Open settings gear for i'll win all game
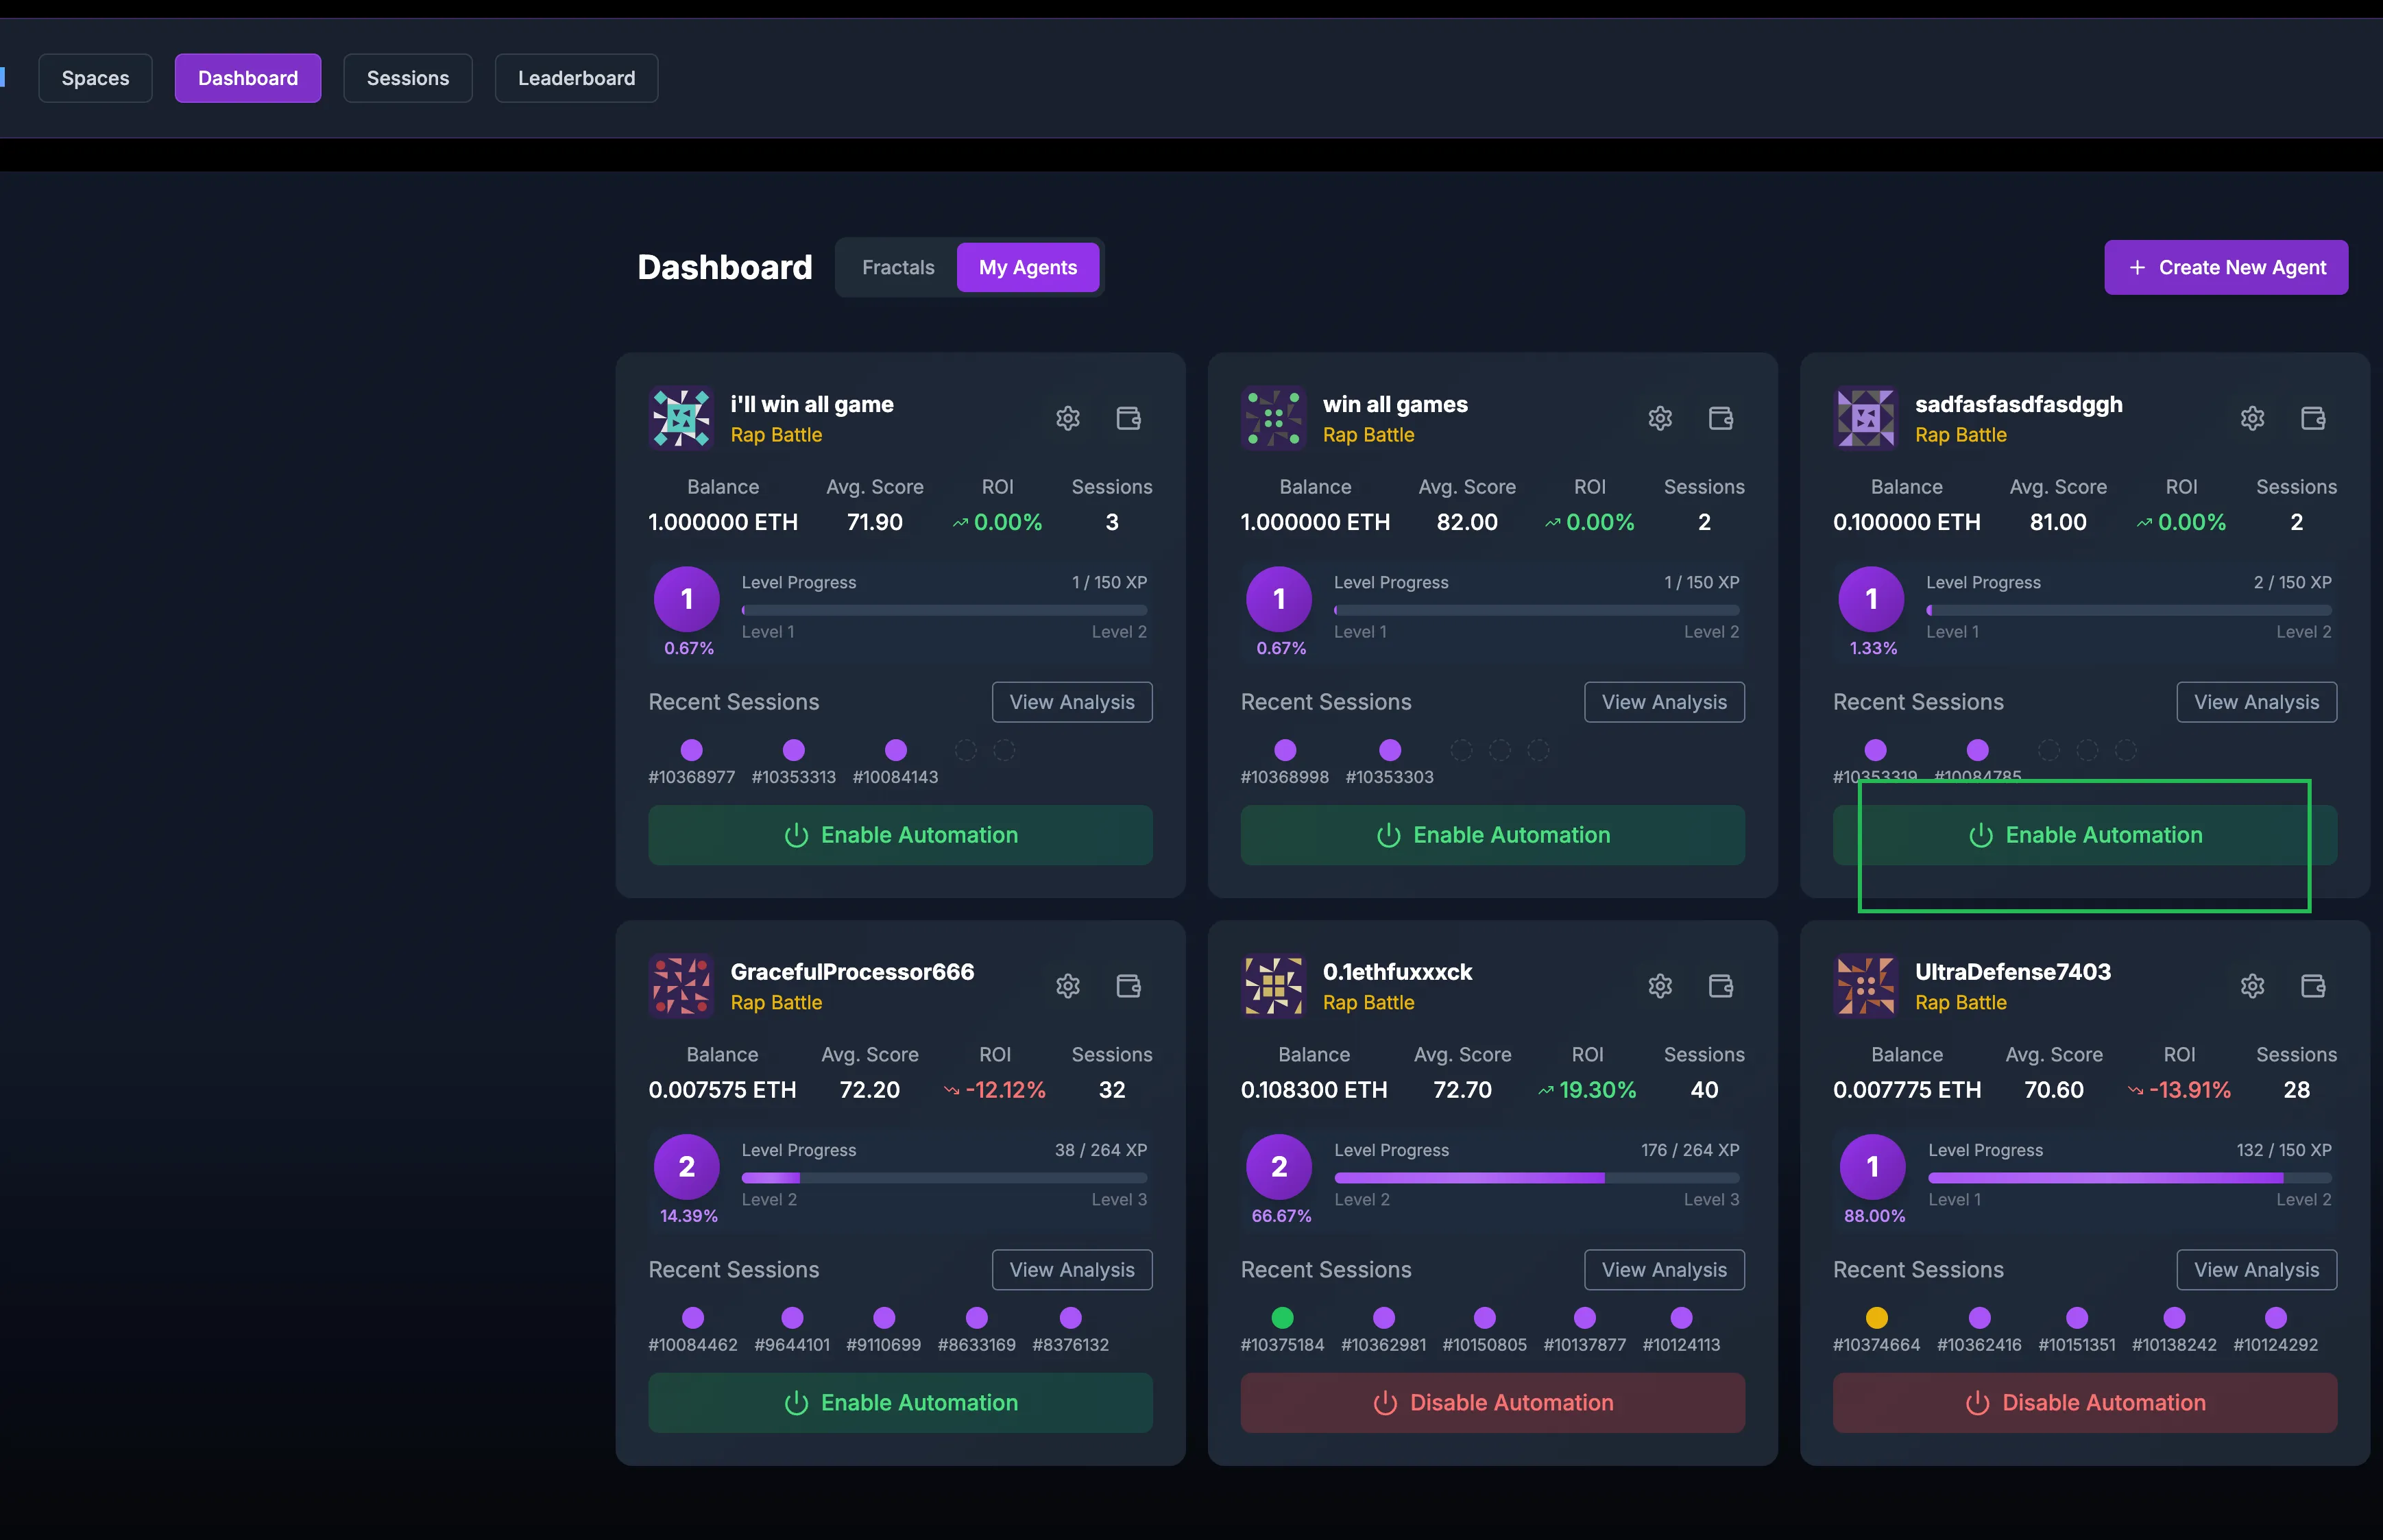Viewport: 2383px width, 1540px height. pos(1067,418)
